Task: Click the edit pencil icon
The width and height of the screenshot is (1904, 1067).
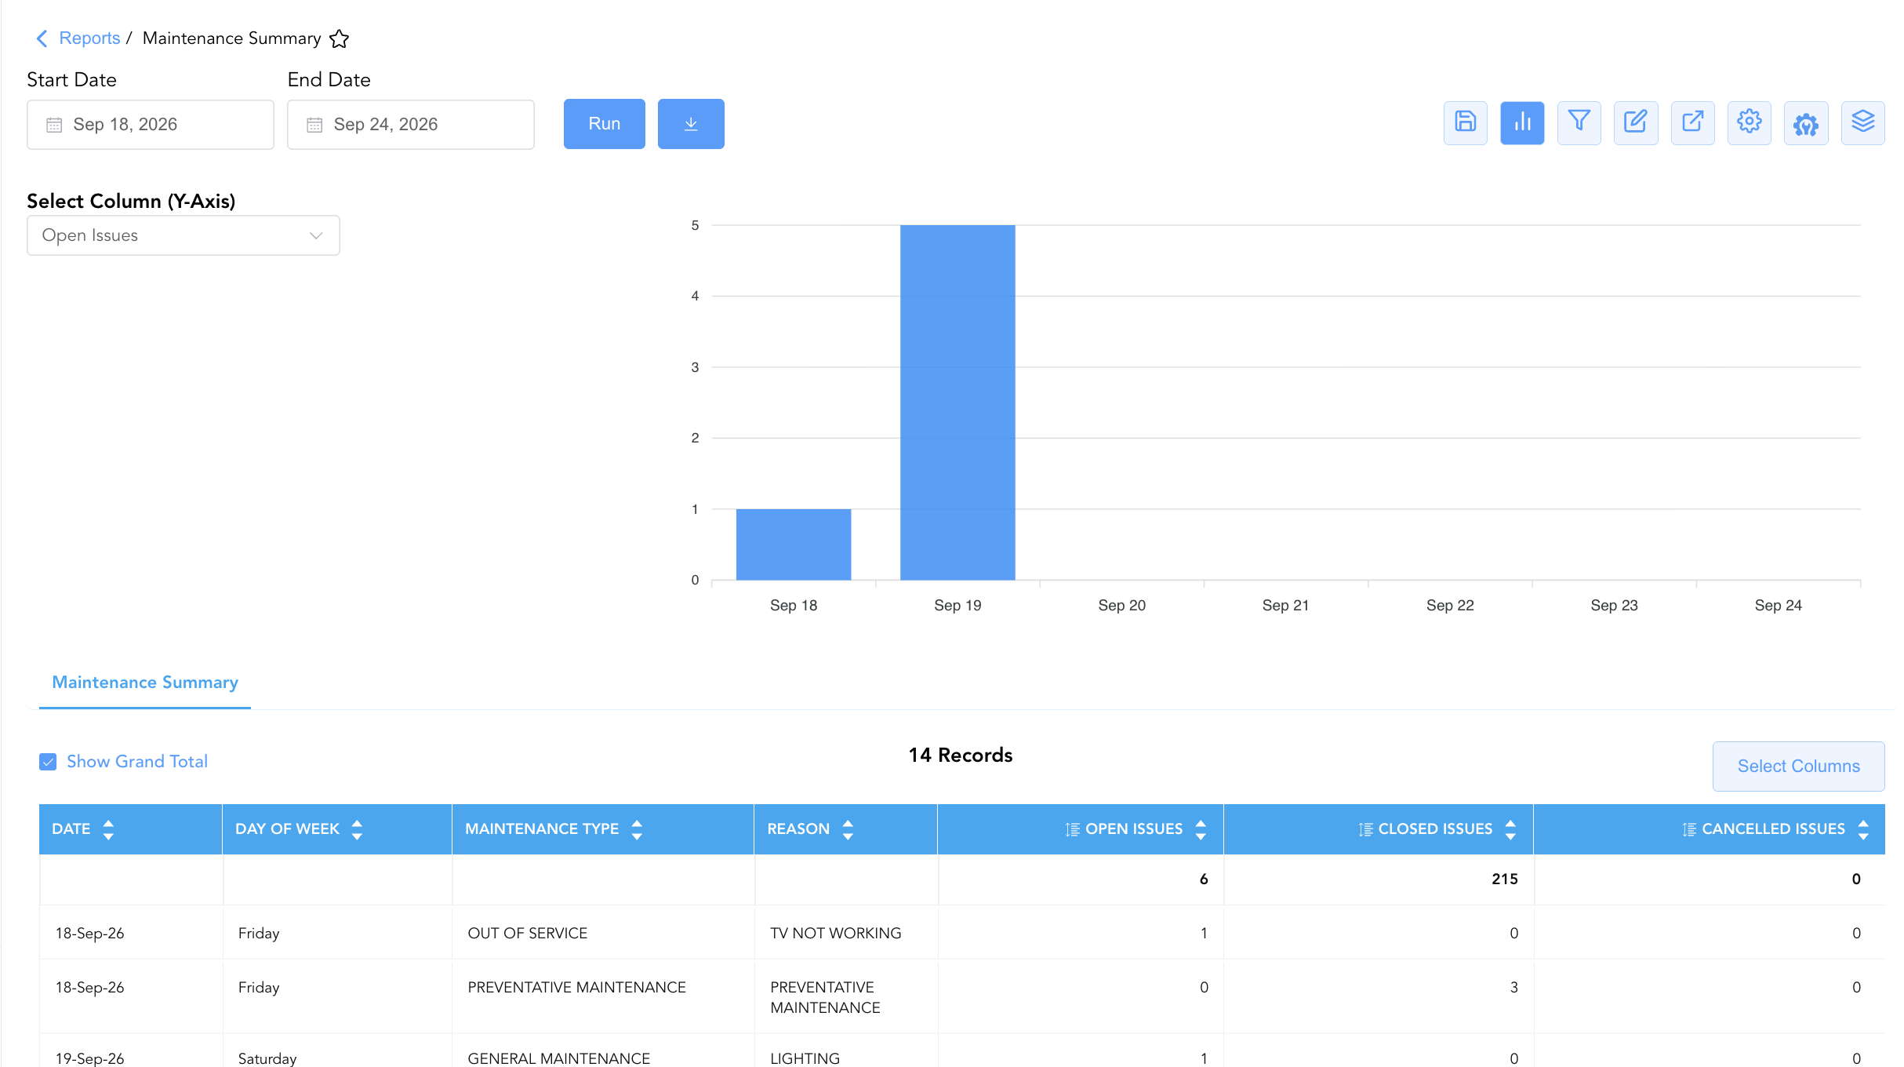Action: click(1636, 122)
